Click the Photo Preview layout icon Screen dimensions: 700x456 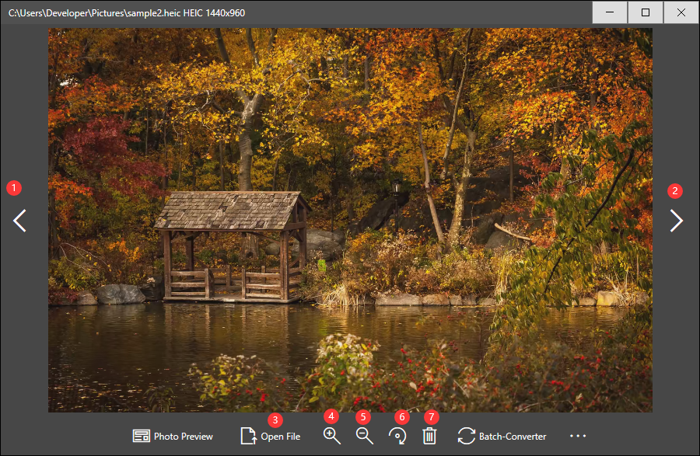[141, 436]
